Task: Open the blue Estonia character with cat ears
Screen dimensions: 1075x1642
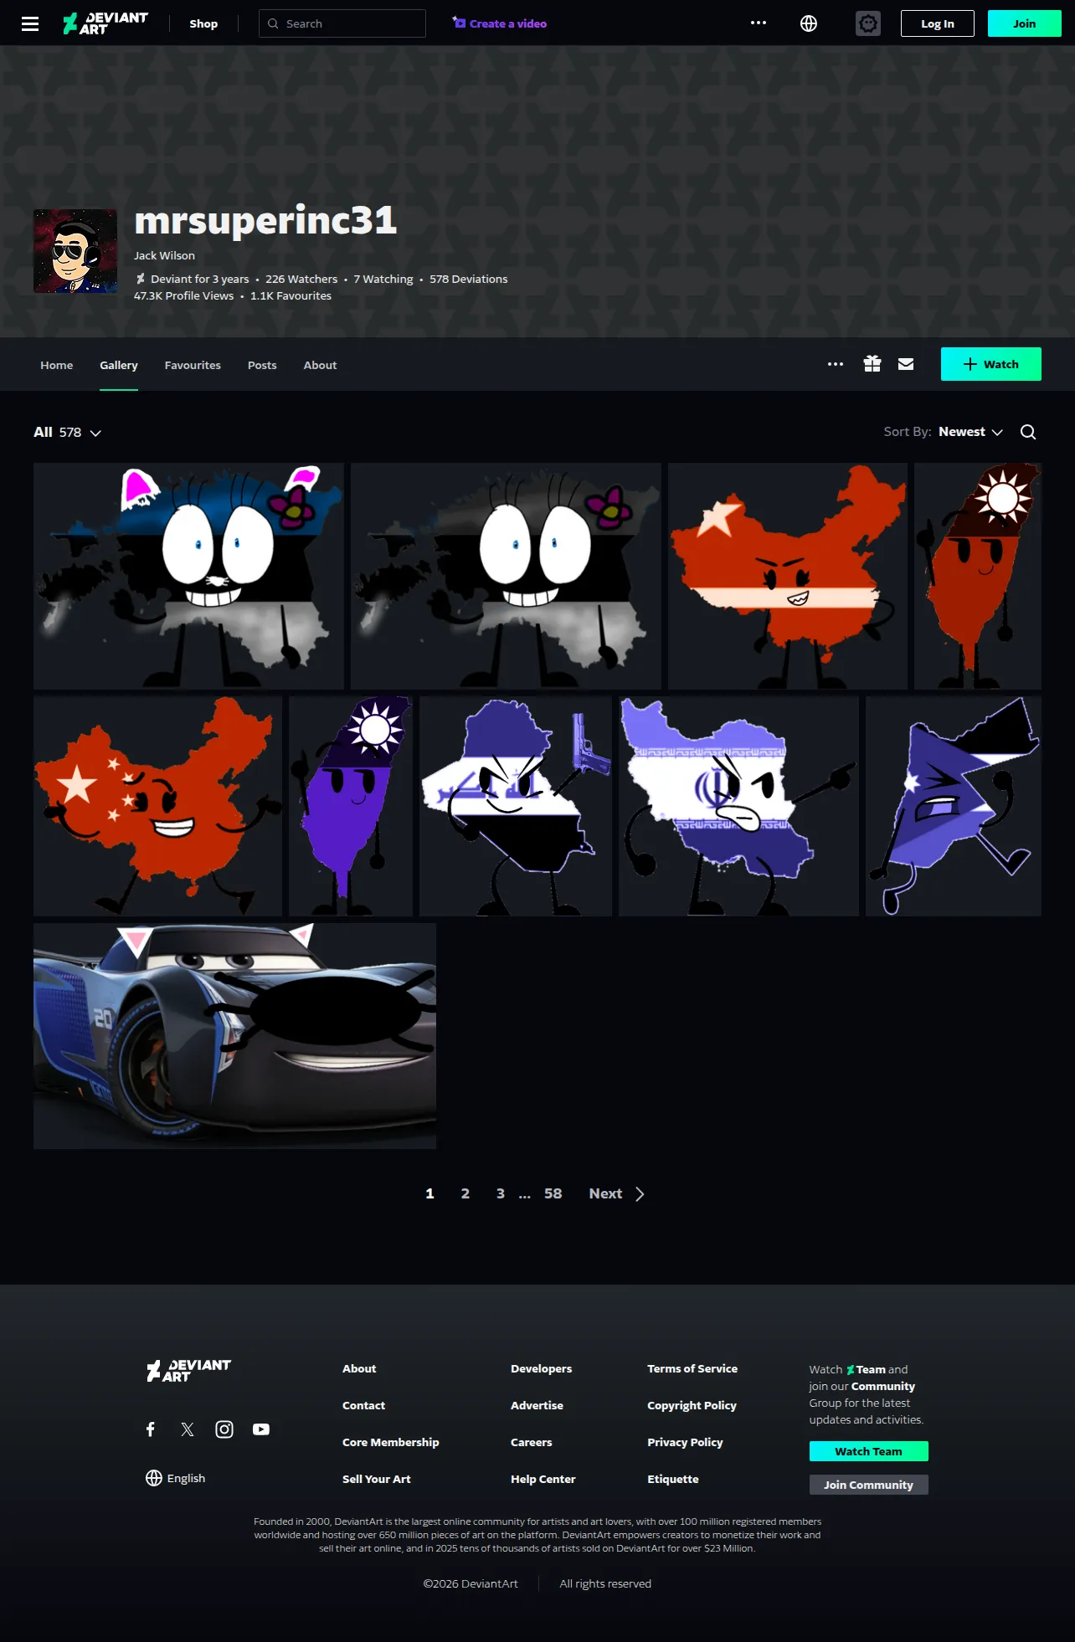Action: click(188, 576)
